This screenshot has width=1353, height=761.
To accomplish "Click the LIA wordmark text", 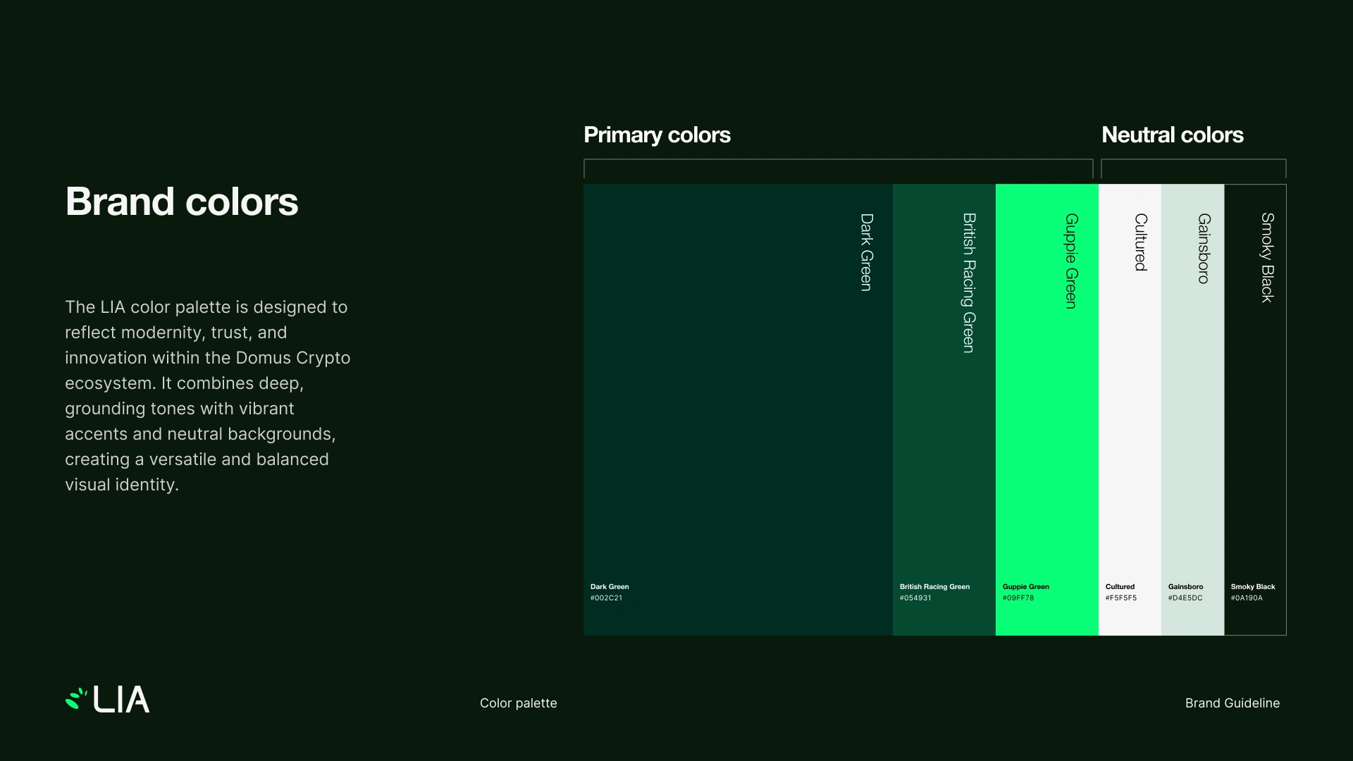I will tap(121, 700).
